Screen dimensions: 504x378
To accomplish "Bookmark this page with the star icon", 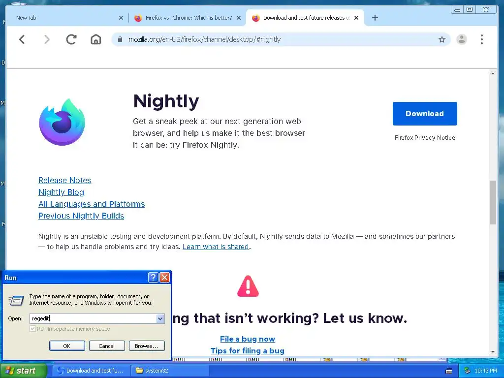I will pos(442,39).
